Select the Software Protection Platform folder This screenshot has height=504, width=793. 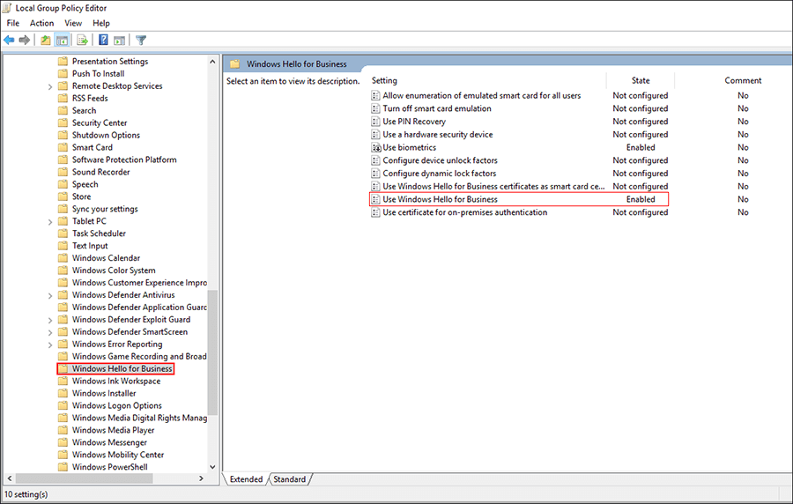[x=124, y=159]
